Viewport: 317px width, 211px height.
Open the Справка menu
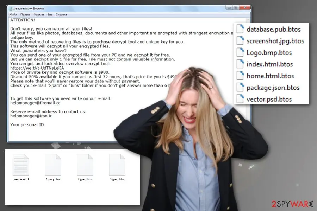pyautogui.click(x=61, y=15)
